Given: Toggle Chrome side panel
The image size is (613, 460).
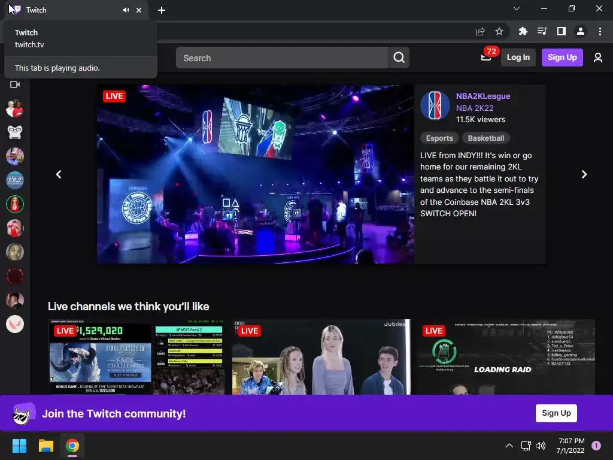Looking at the screenshot, I should tap(562, 31).
